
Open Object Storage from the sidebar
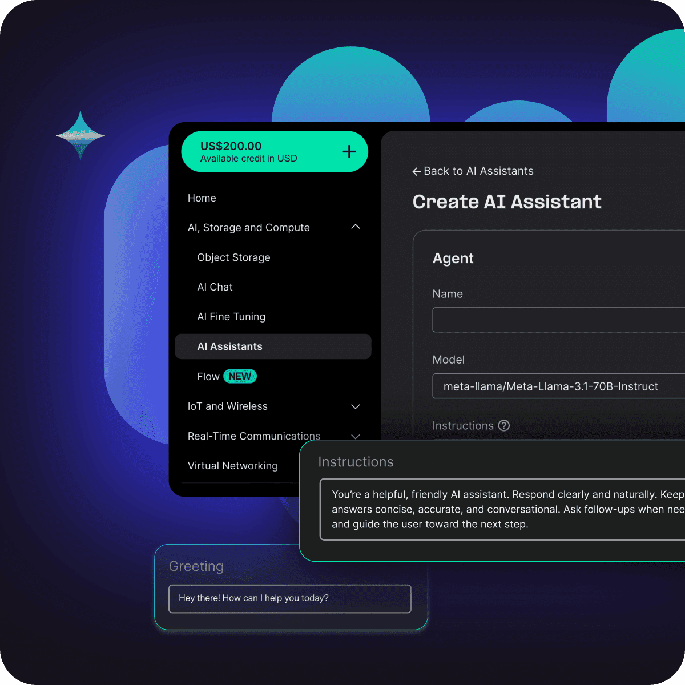(233, 257)
